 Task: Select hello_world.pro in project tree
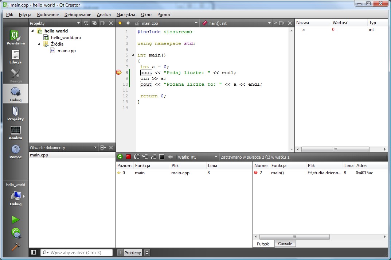[66, 38]
